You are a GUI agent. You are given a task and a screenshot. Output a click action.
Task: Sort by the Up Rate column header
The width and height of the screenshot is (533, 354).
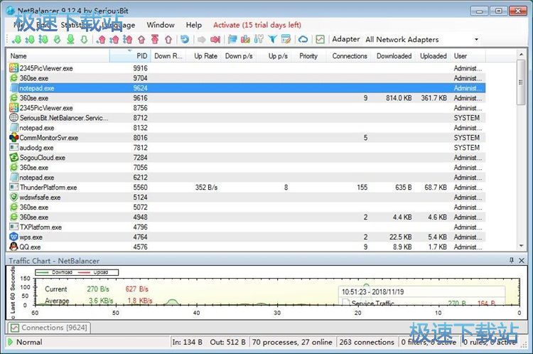pos(205,55)
